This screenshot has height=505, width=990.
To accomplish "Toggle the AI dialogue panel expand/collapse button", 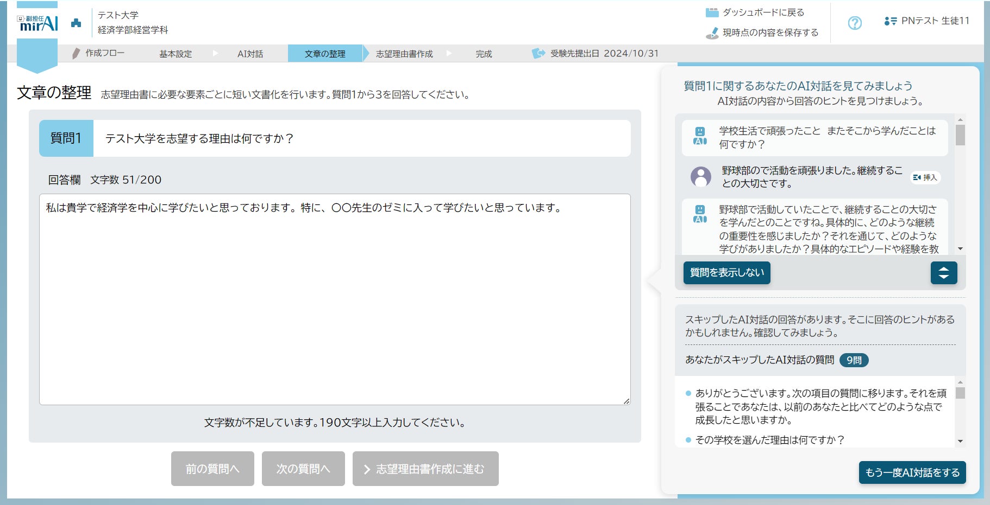I will 944,273.
